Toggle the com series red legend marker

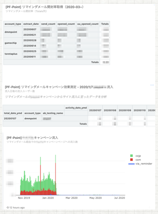[131, 160]
